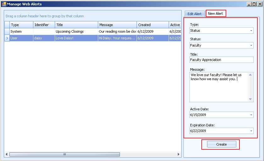Click the Create button
This screenshot has width=264, height=161.
(221, 144)
